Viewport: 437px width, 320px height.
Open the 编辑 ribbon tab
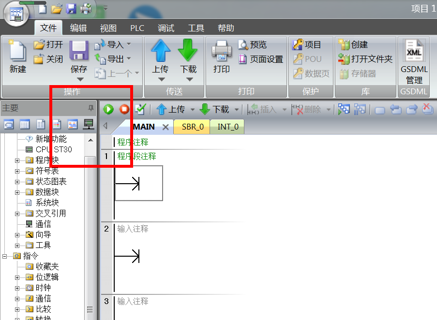coord(78,28)
